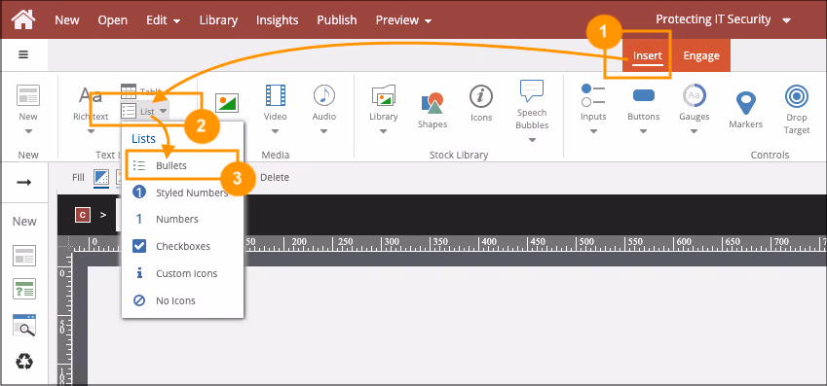Expand the New page dropdown arrow in ribbon
The width and height of the screenshot is (827, 386).
coord(28,131)
